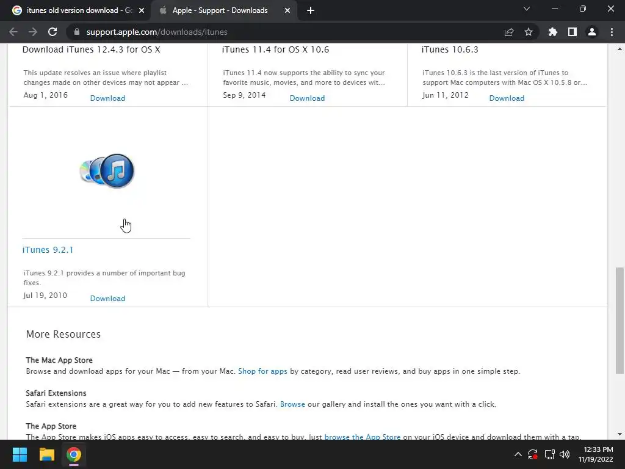
Task: Click the 'Sep 9, 2014' release date
Action: [x=244, y=95]
